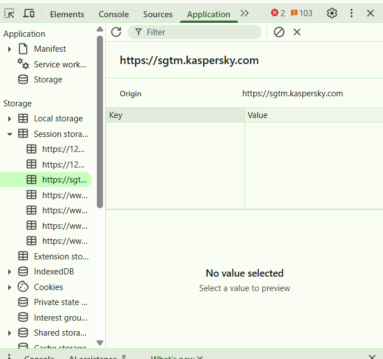The width and height of the screenshot is (383, 359).
Task: Refresh the session storage table
Action: (116, 32)
